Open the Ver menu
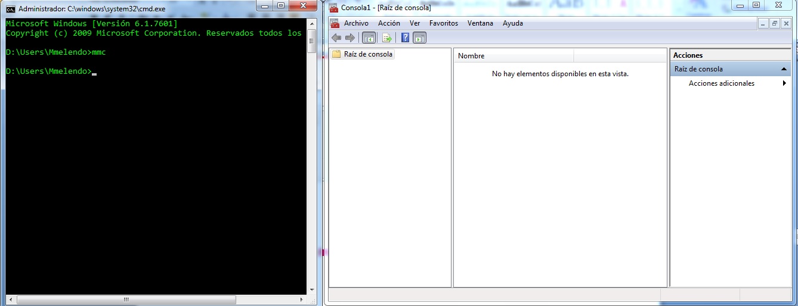 point(415,23)
